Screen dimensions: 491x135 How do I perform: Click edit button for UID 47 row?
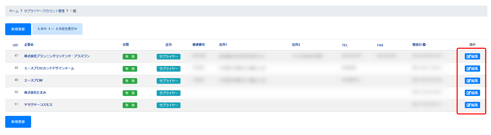(x=472, y=56)
